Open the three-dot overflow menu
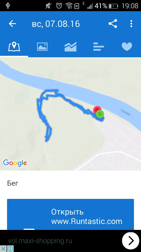Screen dimensions: 141x252 point(131,24)
